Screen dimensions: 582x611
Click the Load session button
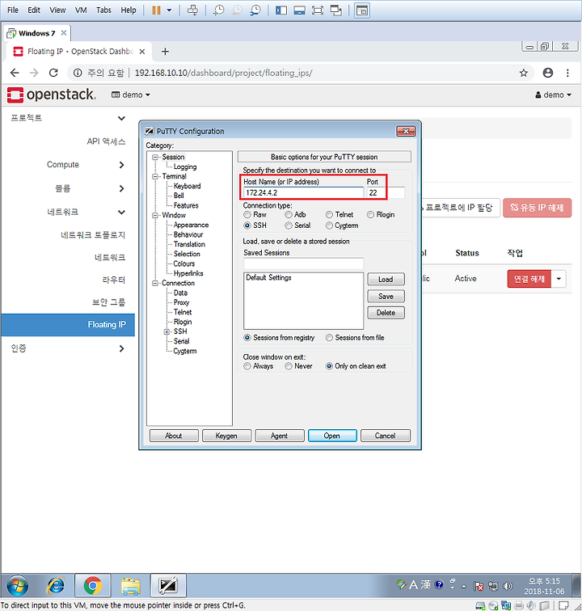tap(386, 280)
